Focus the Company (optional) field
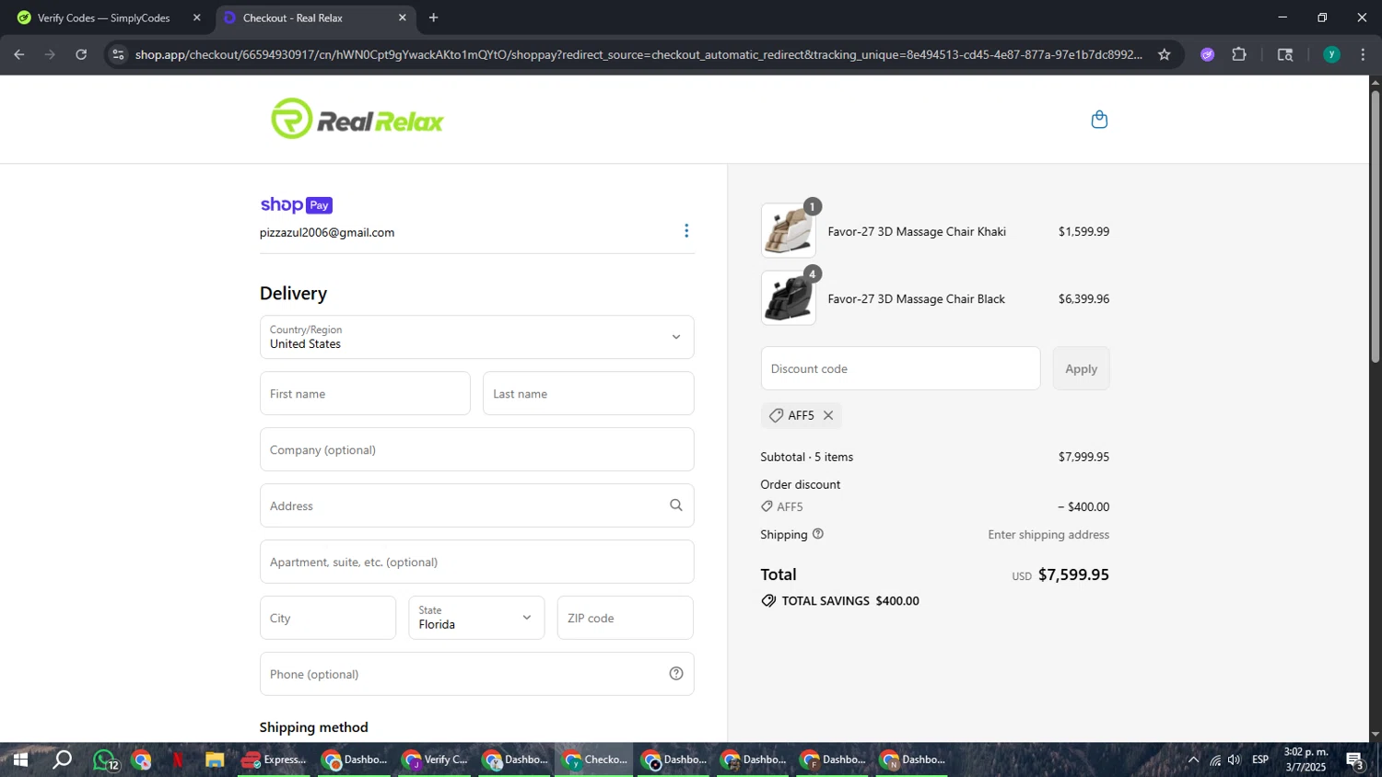Viewport: 1382px width, 777px height. click(x=476, y=449)
